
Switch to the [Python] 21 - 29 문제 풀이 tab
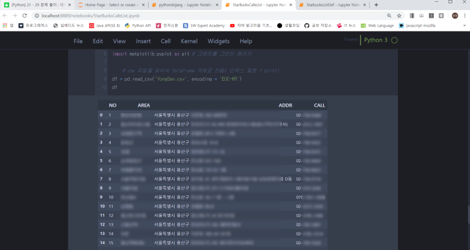(x=37, y=5)
